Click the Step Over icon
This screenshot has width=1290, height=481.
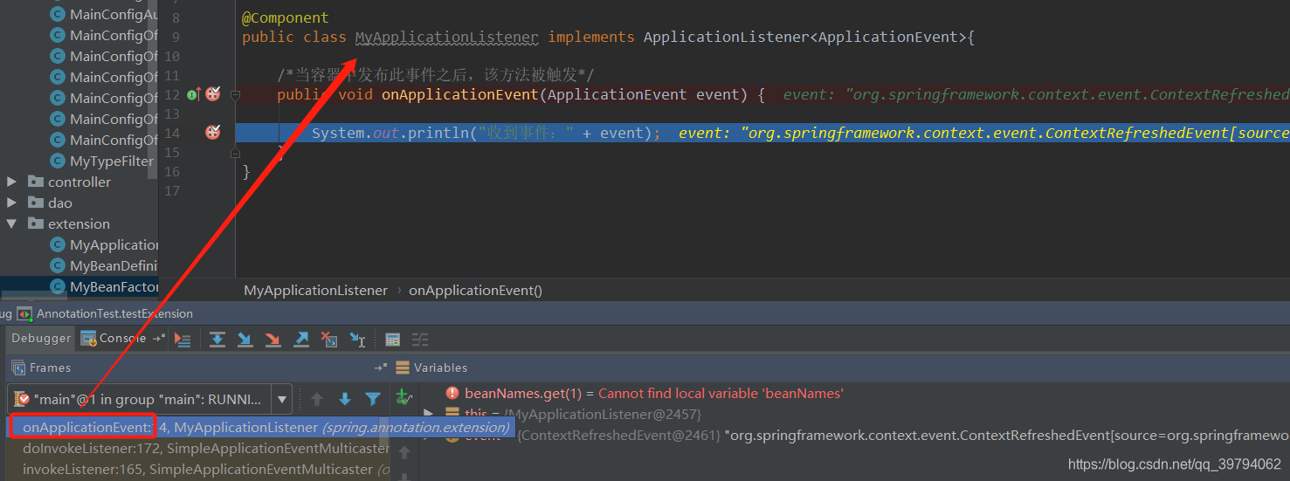pos(217,339)
